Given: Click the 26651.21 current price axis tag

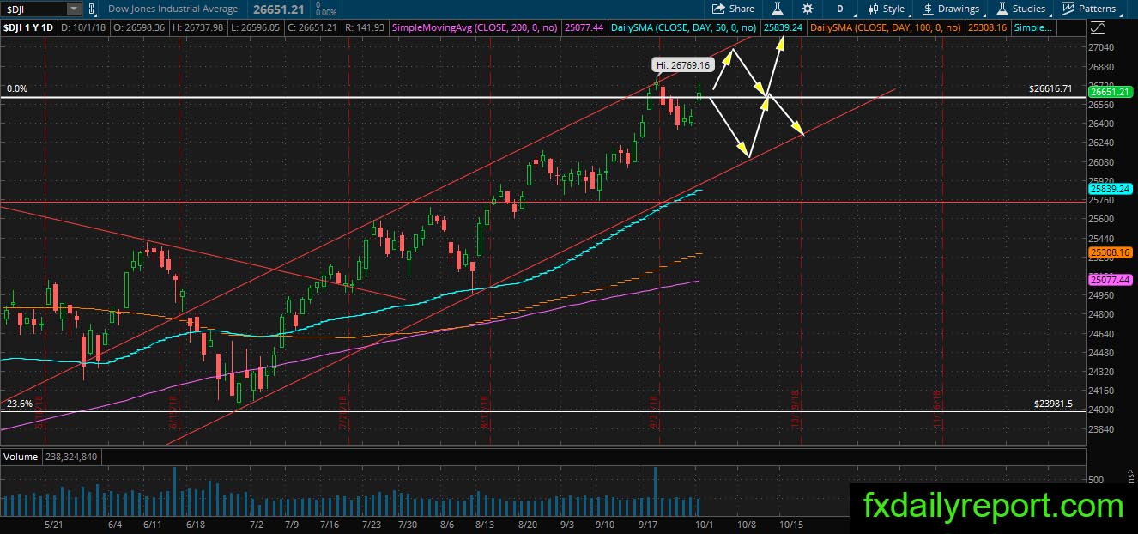Looking at the screenshot, I should [x=1111, y=92].
